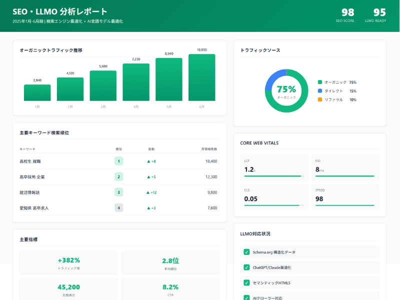Click the up arrow next to +12
Image resolution: width=400 pixels, height=300 pixels.
[x=148, y=192]
